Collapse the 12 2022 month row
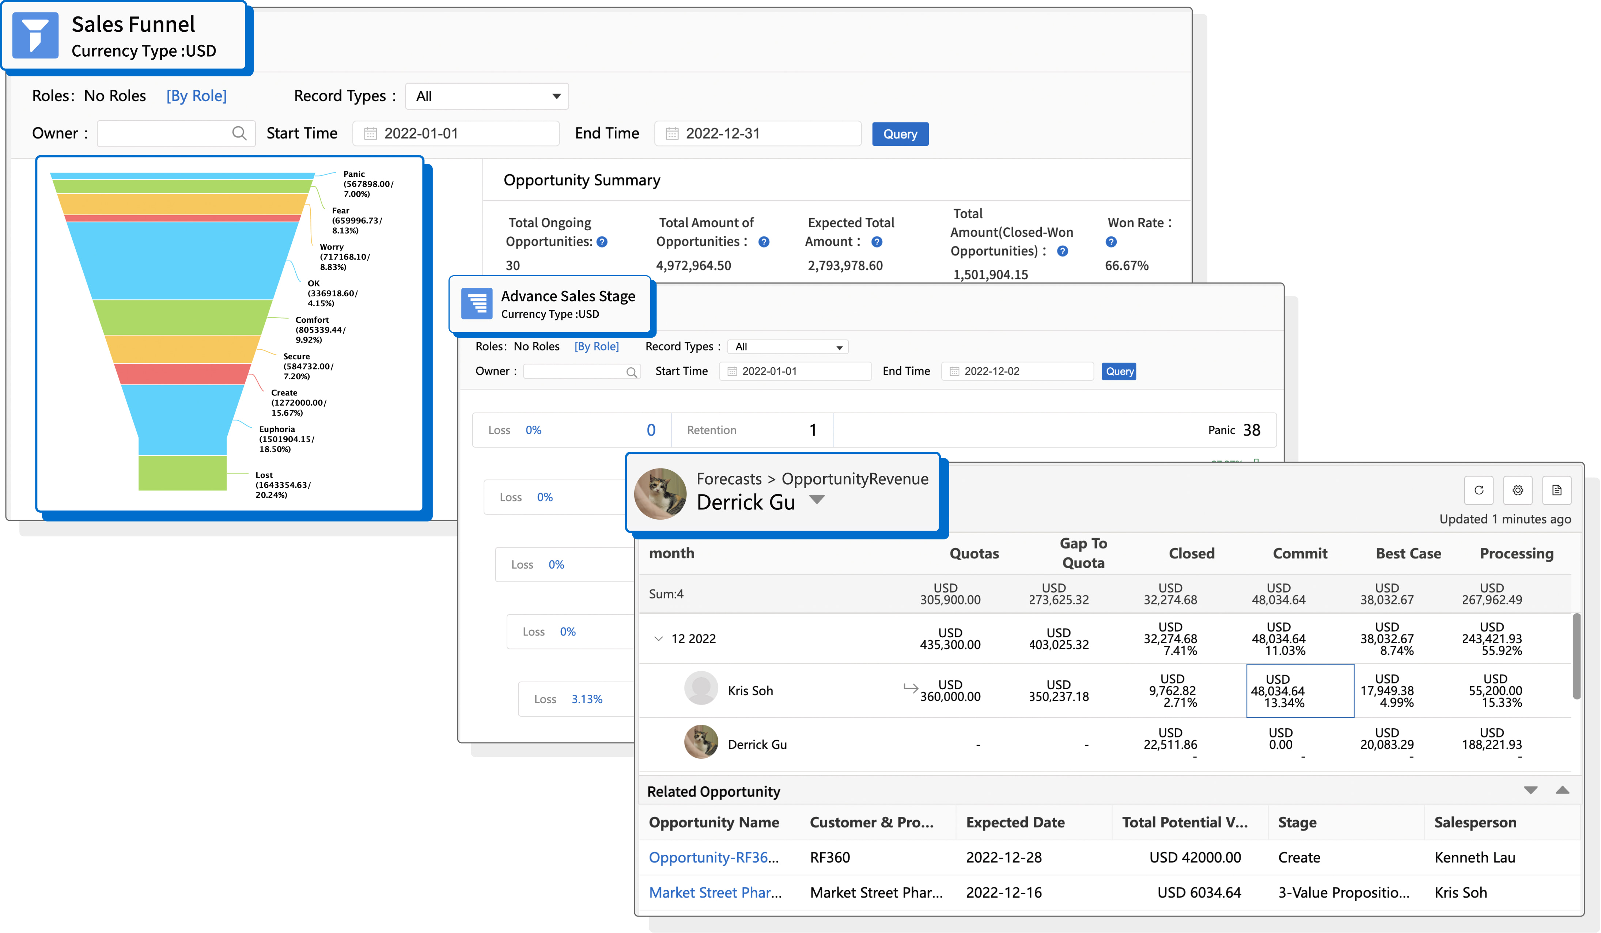This screenshot has width=1601, height=933. click(x=658, y=639)
